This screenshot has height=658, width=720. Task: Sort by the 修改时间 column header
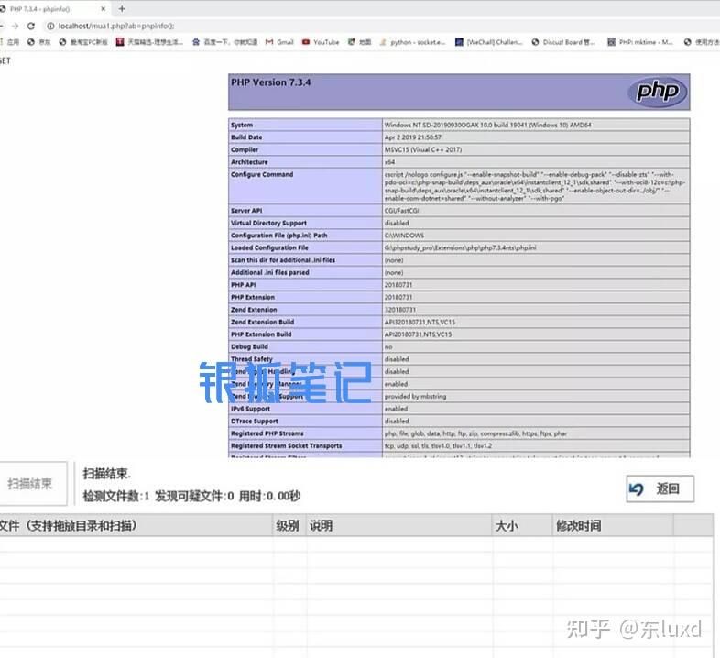pos(613,526)
